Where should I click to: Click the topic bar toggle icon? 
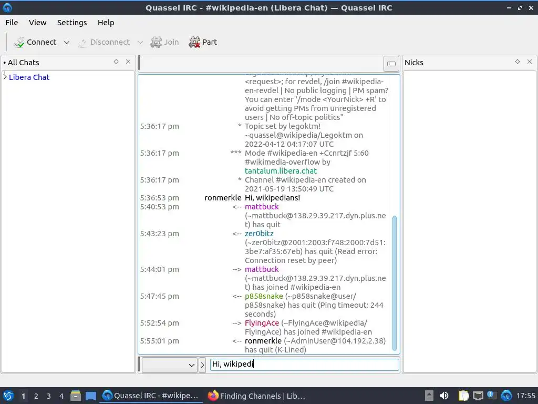coord(391,64)
